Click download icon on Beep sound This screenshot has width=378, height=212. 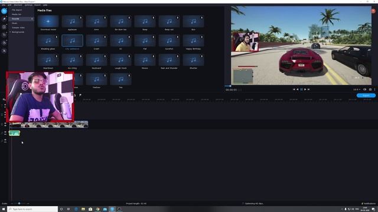[154, 18]
